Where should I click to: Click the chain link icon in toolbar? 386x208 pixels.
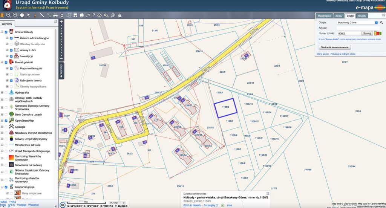click(x=49, y=15)
